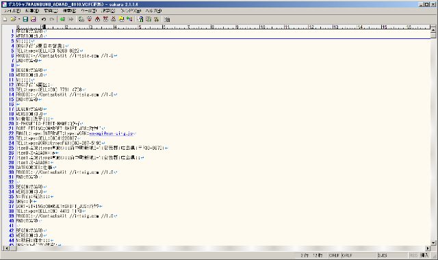Click the ruler at column mark 5

pos(140,27)
